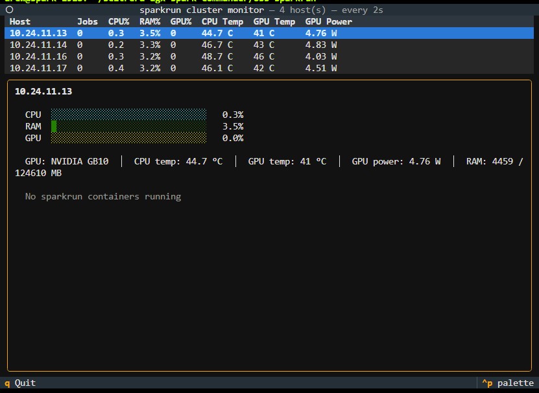The height and width of the screenshot is (393, 539).
Task: Click the CPU Temp column header
Action: 222,21
